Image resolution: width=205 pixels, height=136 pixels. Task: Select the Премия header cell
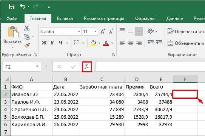coord(137,87)
